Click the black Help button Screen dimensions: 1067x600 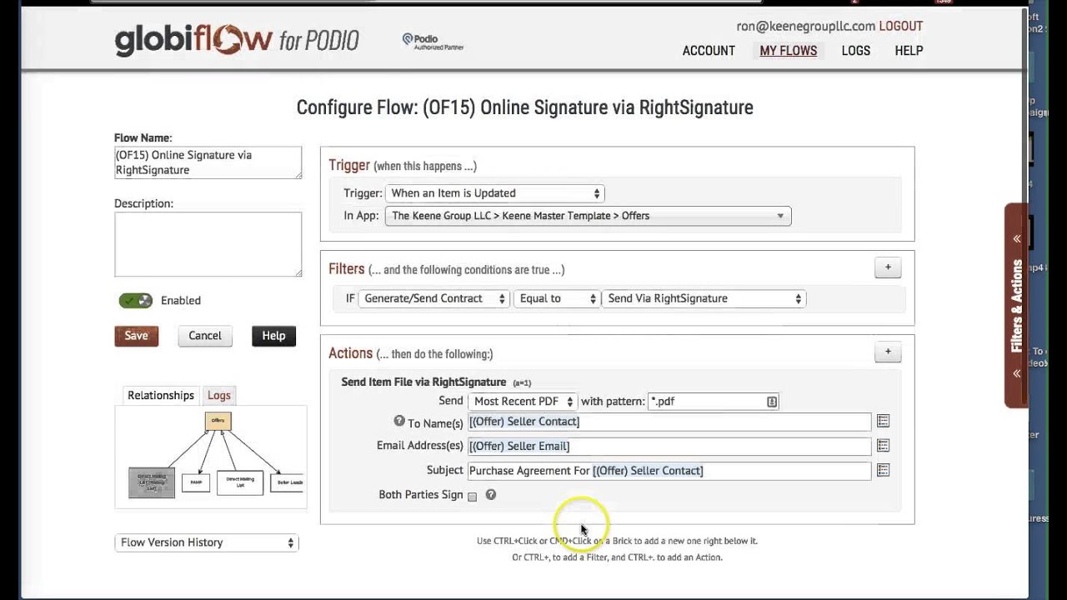(273, 336)
